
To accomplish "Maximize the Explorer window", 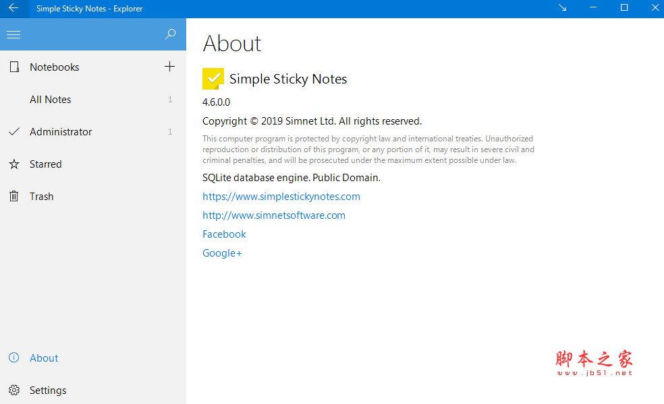I will coord(624,8).
